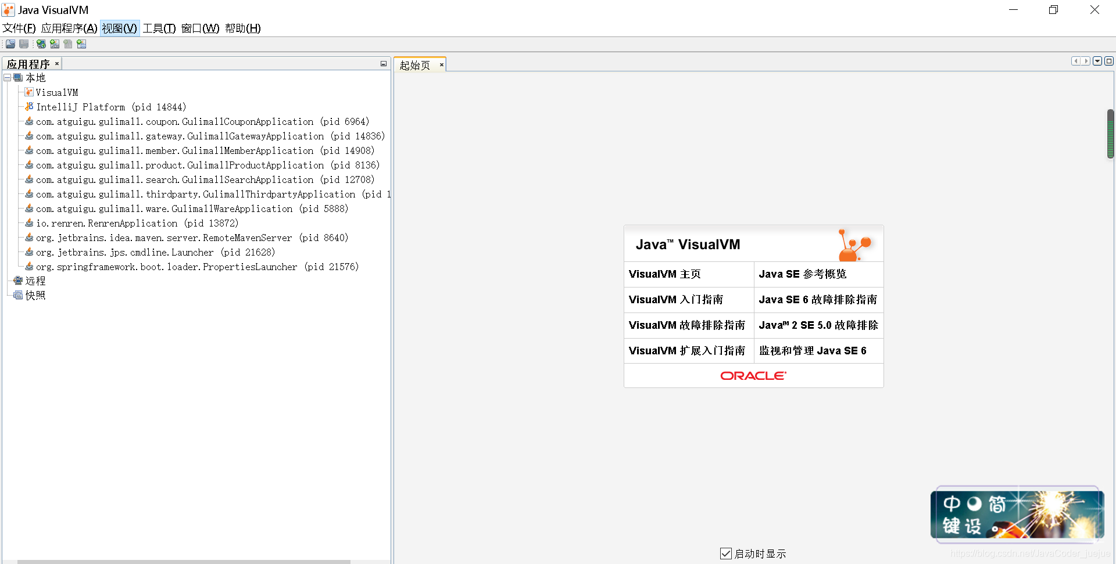The width and height of the screenshot is (1116, 564).
Task: Open the VisualVM 入门指南 link
Action: click(x=676, y=300)
